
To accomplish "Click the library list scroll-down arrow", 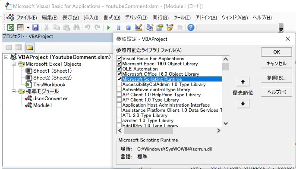I will coord(226,123).
